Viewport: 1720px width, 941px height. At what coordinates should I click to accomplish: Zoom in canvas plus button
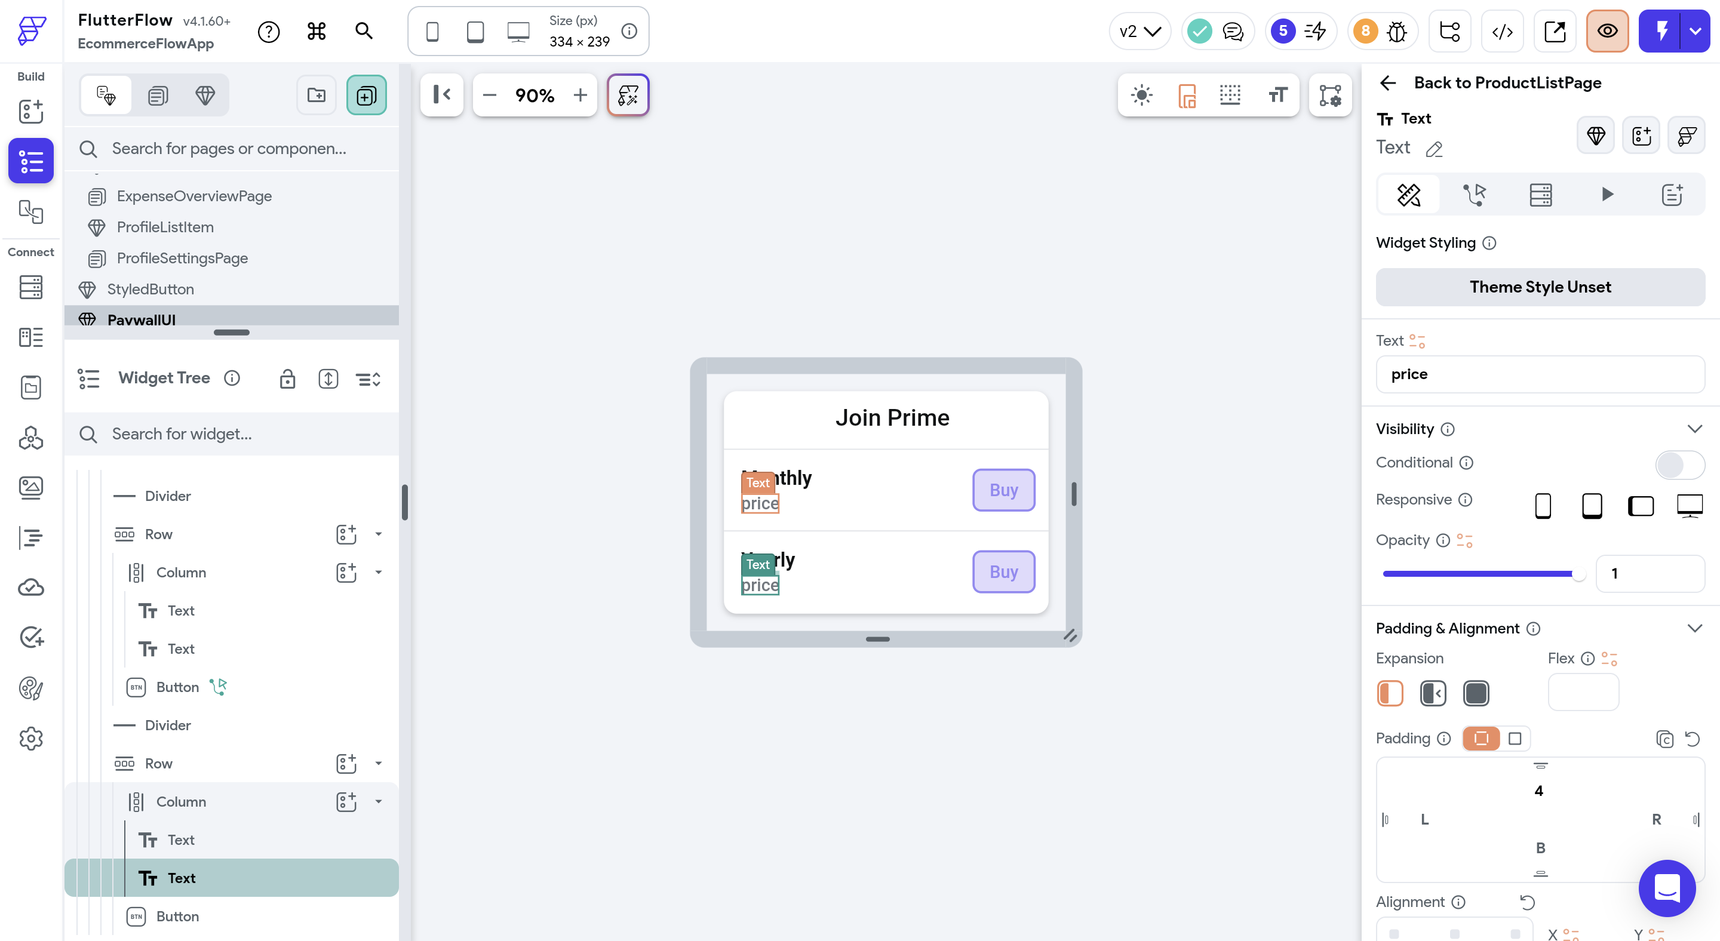click(x=580, y=95)
